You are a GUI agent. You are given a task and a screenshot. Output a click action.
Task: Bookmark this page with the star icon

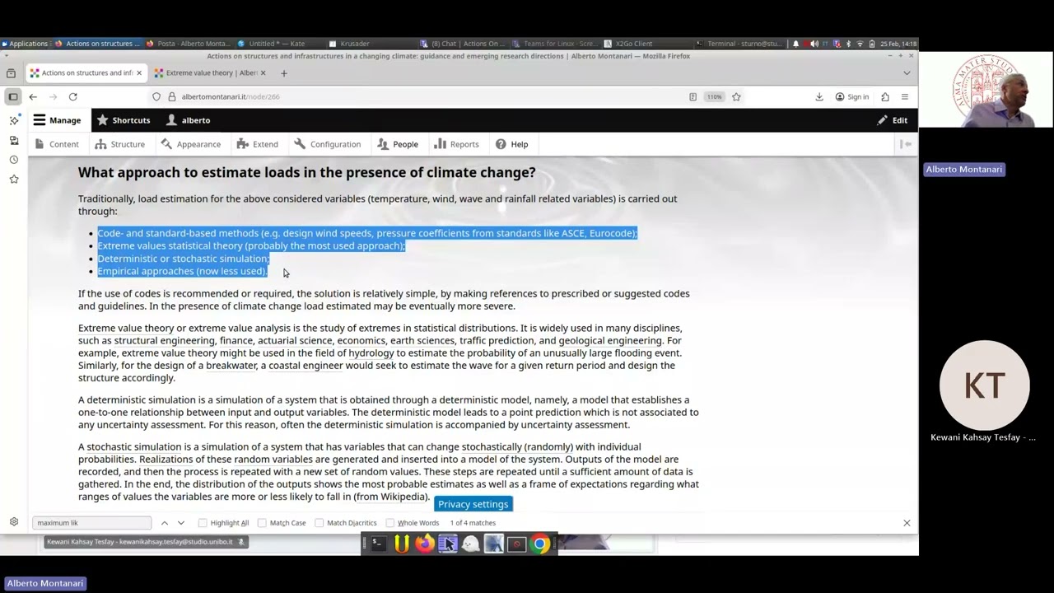click(736, 97)
